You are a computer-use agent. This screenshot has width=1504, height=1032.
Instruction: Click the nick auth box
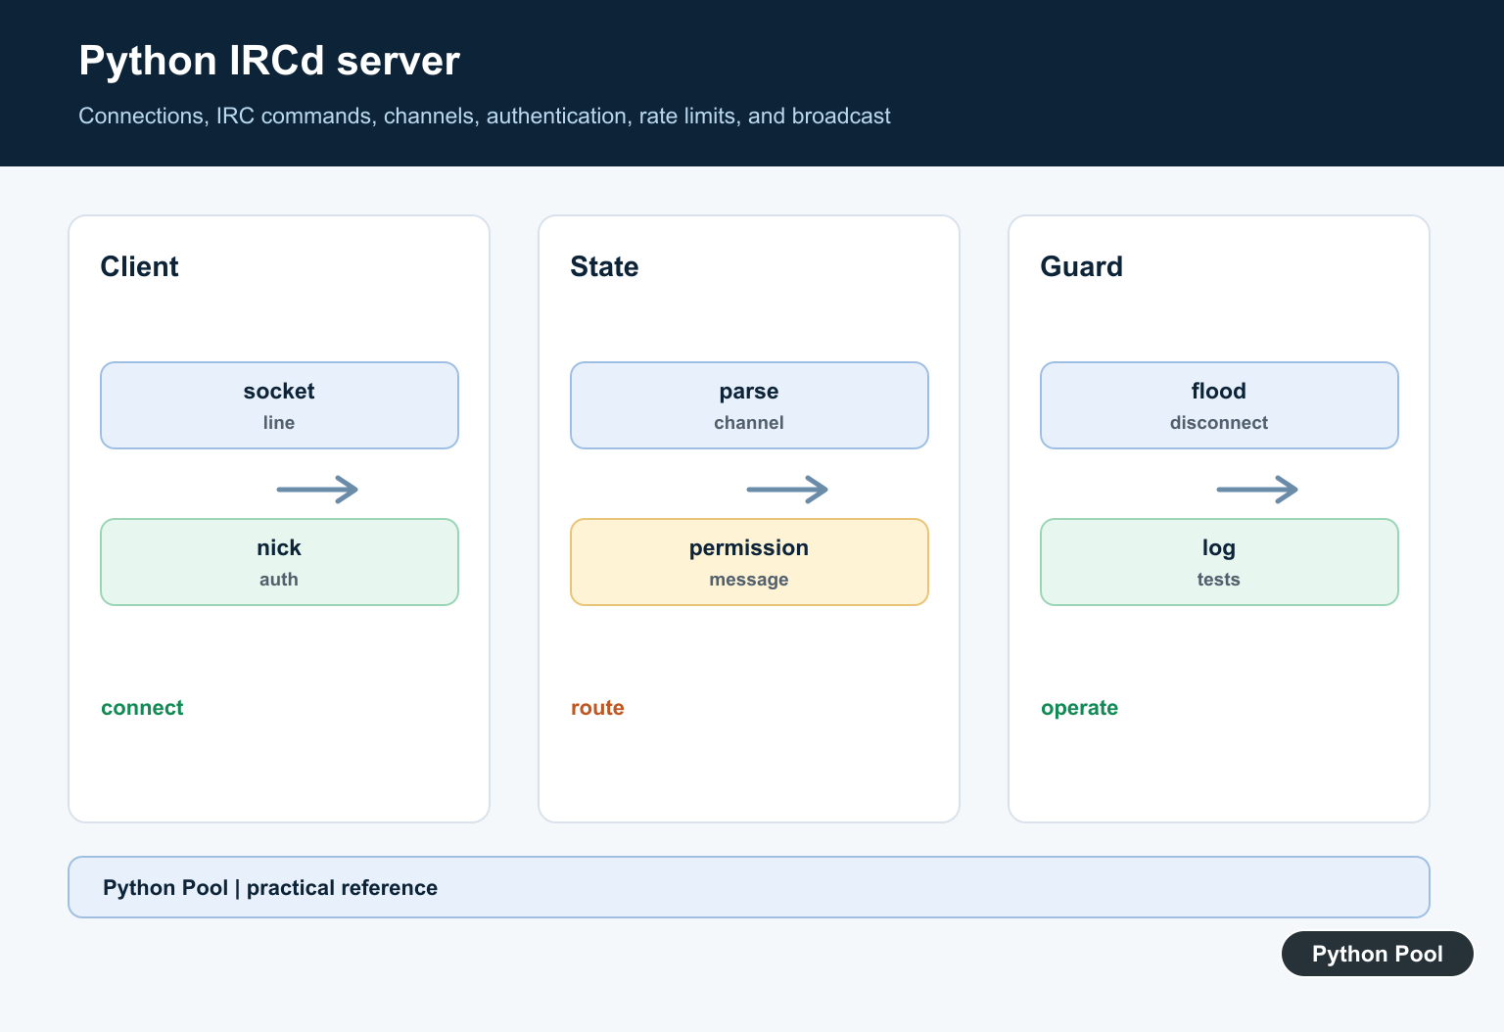[279, 562]
